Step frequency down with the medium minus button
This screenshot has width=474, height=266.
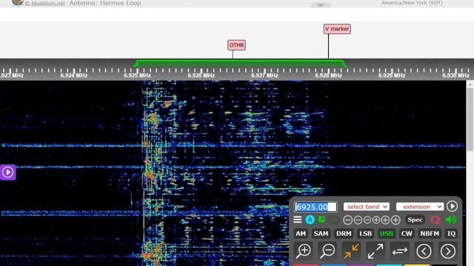click(x=358, y=220)
